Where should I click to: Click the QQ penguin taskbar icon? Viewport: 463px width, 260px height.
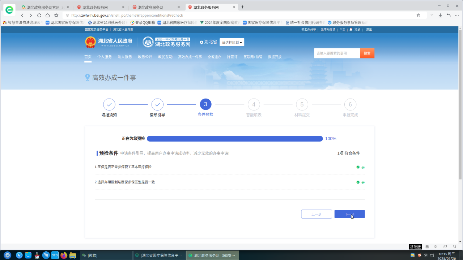click(x=37, y=255)
